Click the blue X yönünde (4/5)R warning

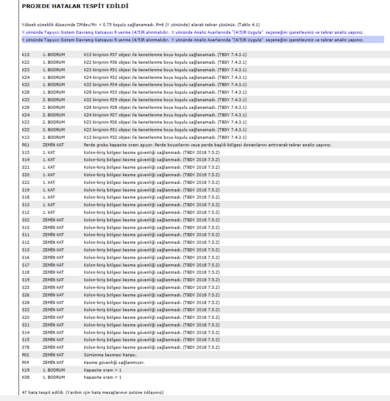pos(192,32)
